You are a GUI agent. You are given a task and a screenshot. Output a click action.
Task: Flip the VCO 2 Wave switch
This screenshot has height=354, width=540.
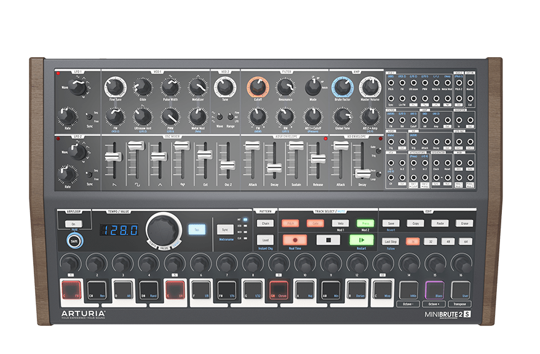tap(220, 117)
